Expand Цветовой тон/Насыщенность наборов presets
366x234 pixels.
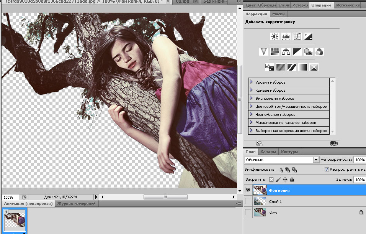(x=251, y=106)
